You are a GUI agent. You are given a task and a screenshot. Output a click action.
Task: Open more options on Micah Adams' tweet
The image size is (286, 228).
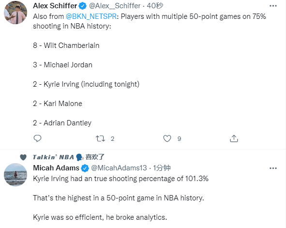pyautogui.click(x=273, y=168)
